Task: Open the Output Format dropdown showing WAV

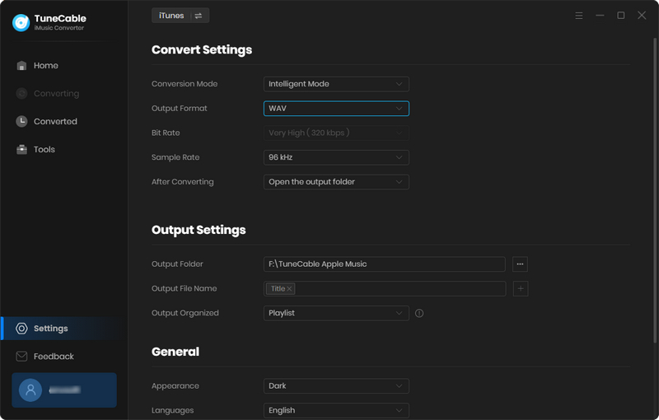Action: tap(336, 109)
